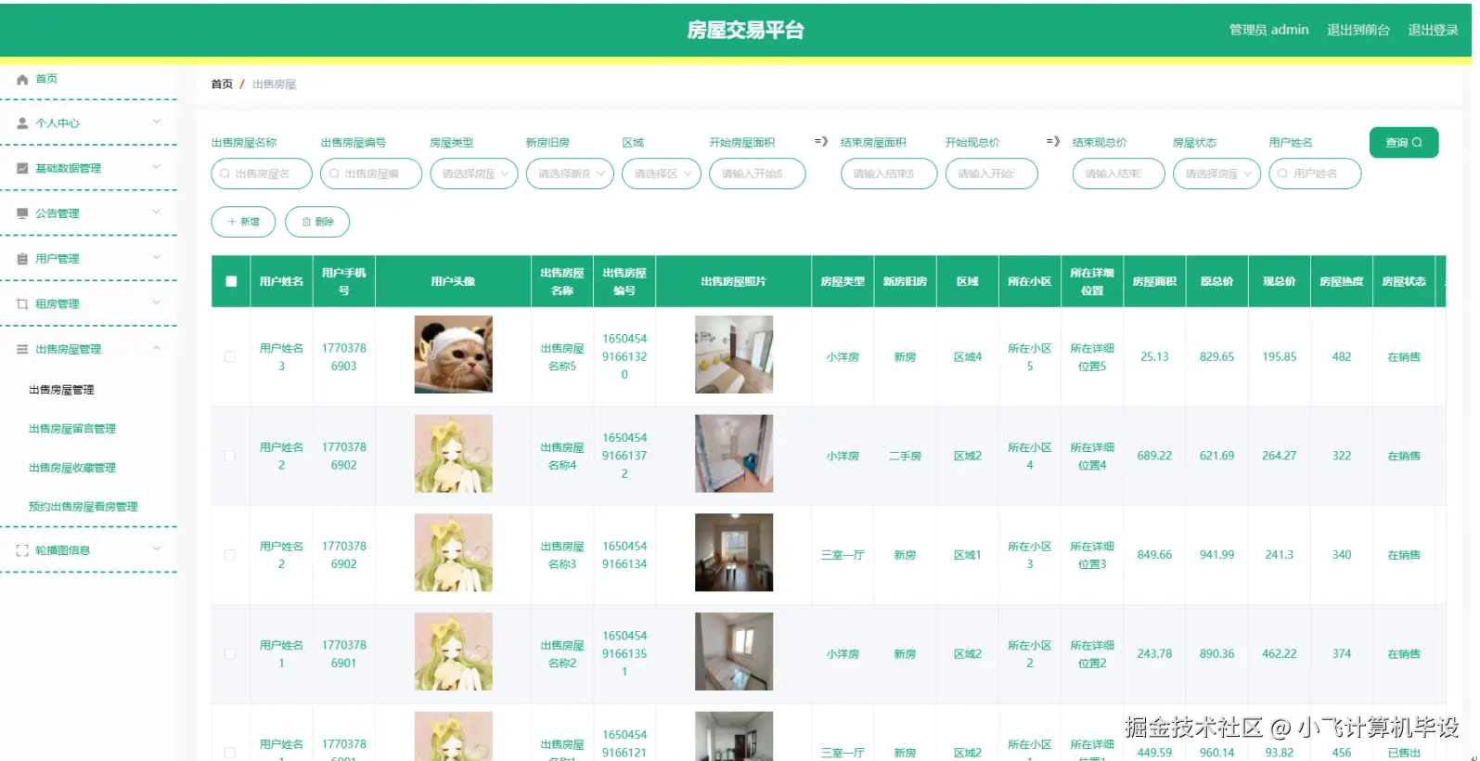Click the 删除 delete button

[317, 222]
